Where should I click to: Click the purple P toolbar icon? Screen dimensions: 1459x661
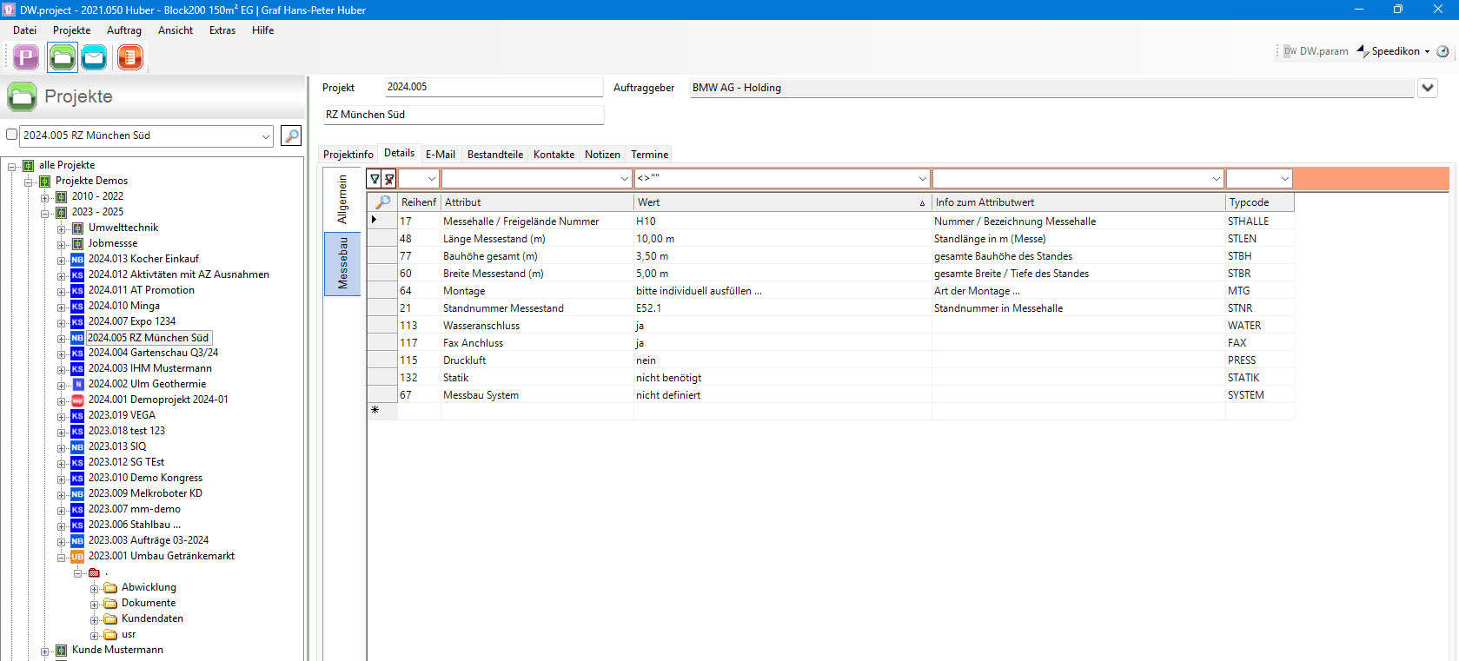pyautogui.click(x=26, y=58)
